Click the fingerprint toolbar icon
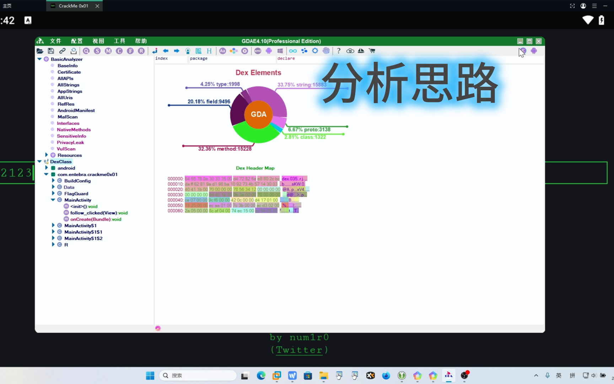This screenshot has width=614, height=384. click(326, 51)
